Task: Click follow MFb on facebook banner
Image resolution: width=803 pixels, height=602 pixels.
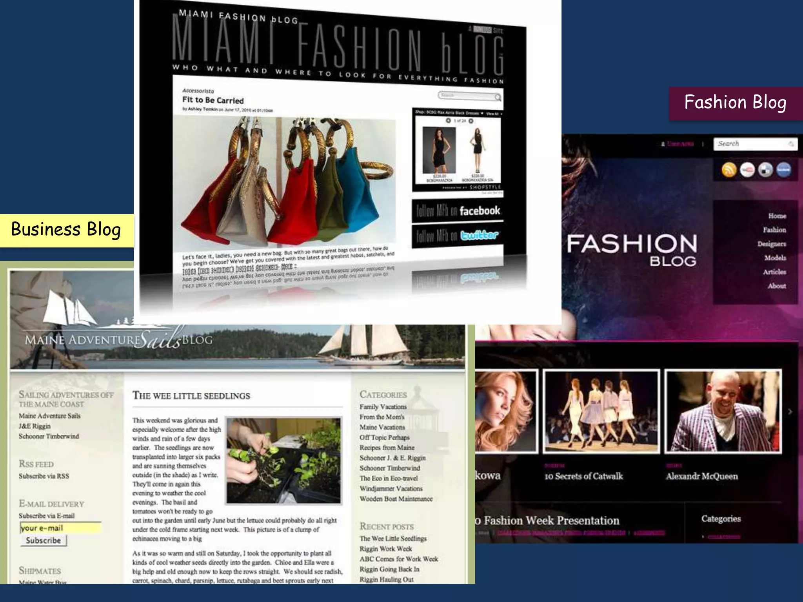Action: point(458,211)
